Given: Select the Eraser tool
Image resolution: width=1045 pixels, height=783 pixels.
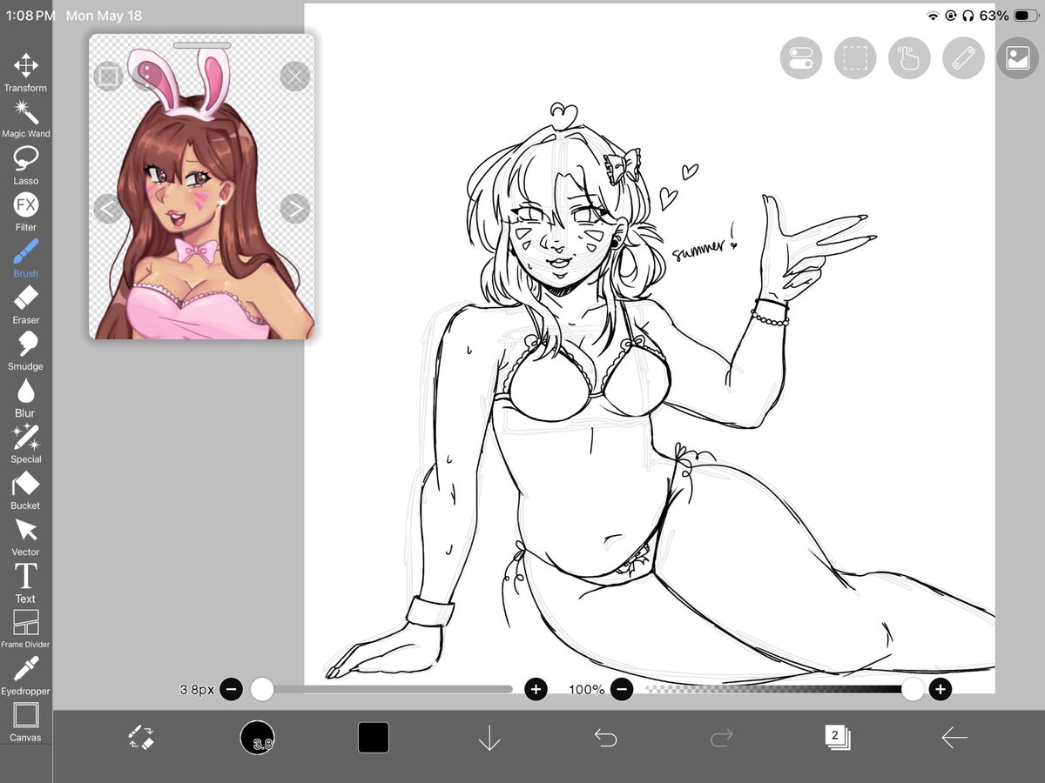Looking at the screenshot, I should (x=25, y=304).
